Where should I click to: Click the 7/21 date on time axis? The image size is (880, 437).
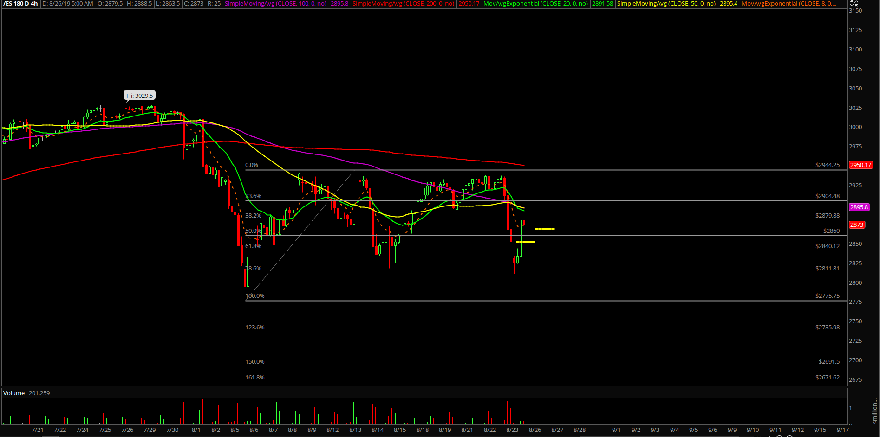tap(38, 430)
